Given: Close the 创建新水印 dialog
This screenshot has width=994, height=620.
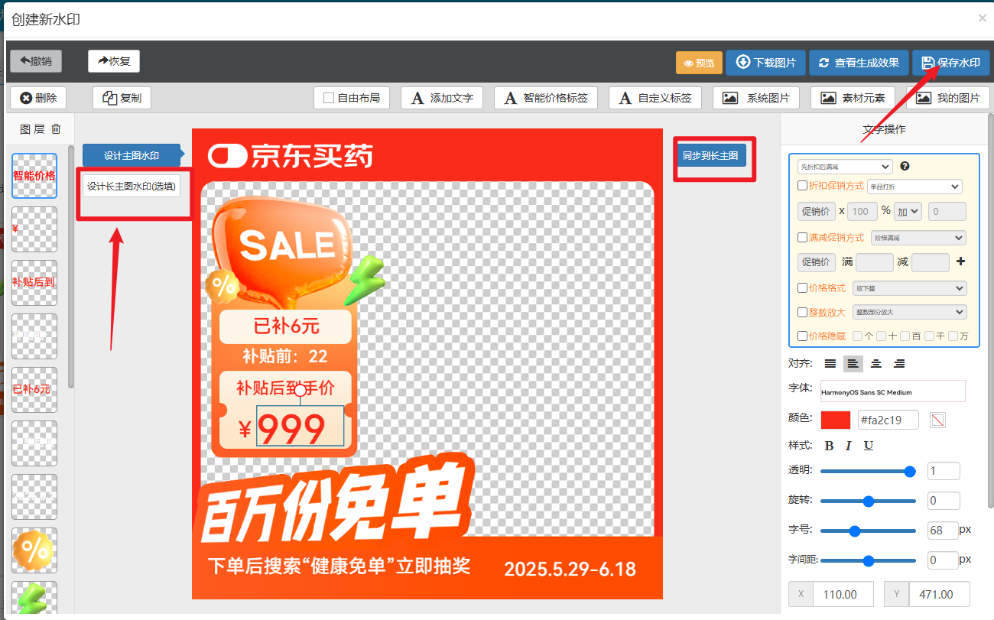Looking at the screenshot, I should click(x=983, y=18).
